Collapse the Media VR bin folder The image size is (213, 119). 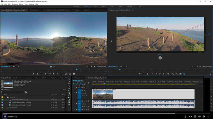tap(5, 97)
